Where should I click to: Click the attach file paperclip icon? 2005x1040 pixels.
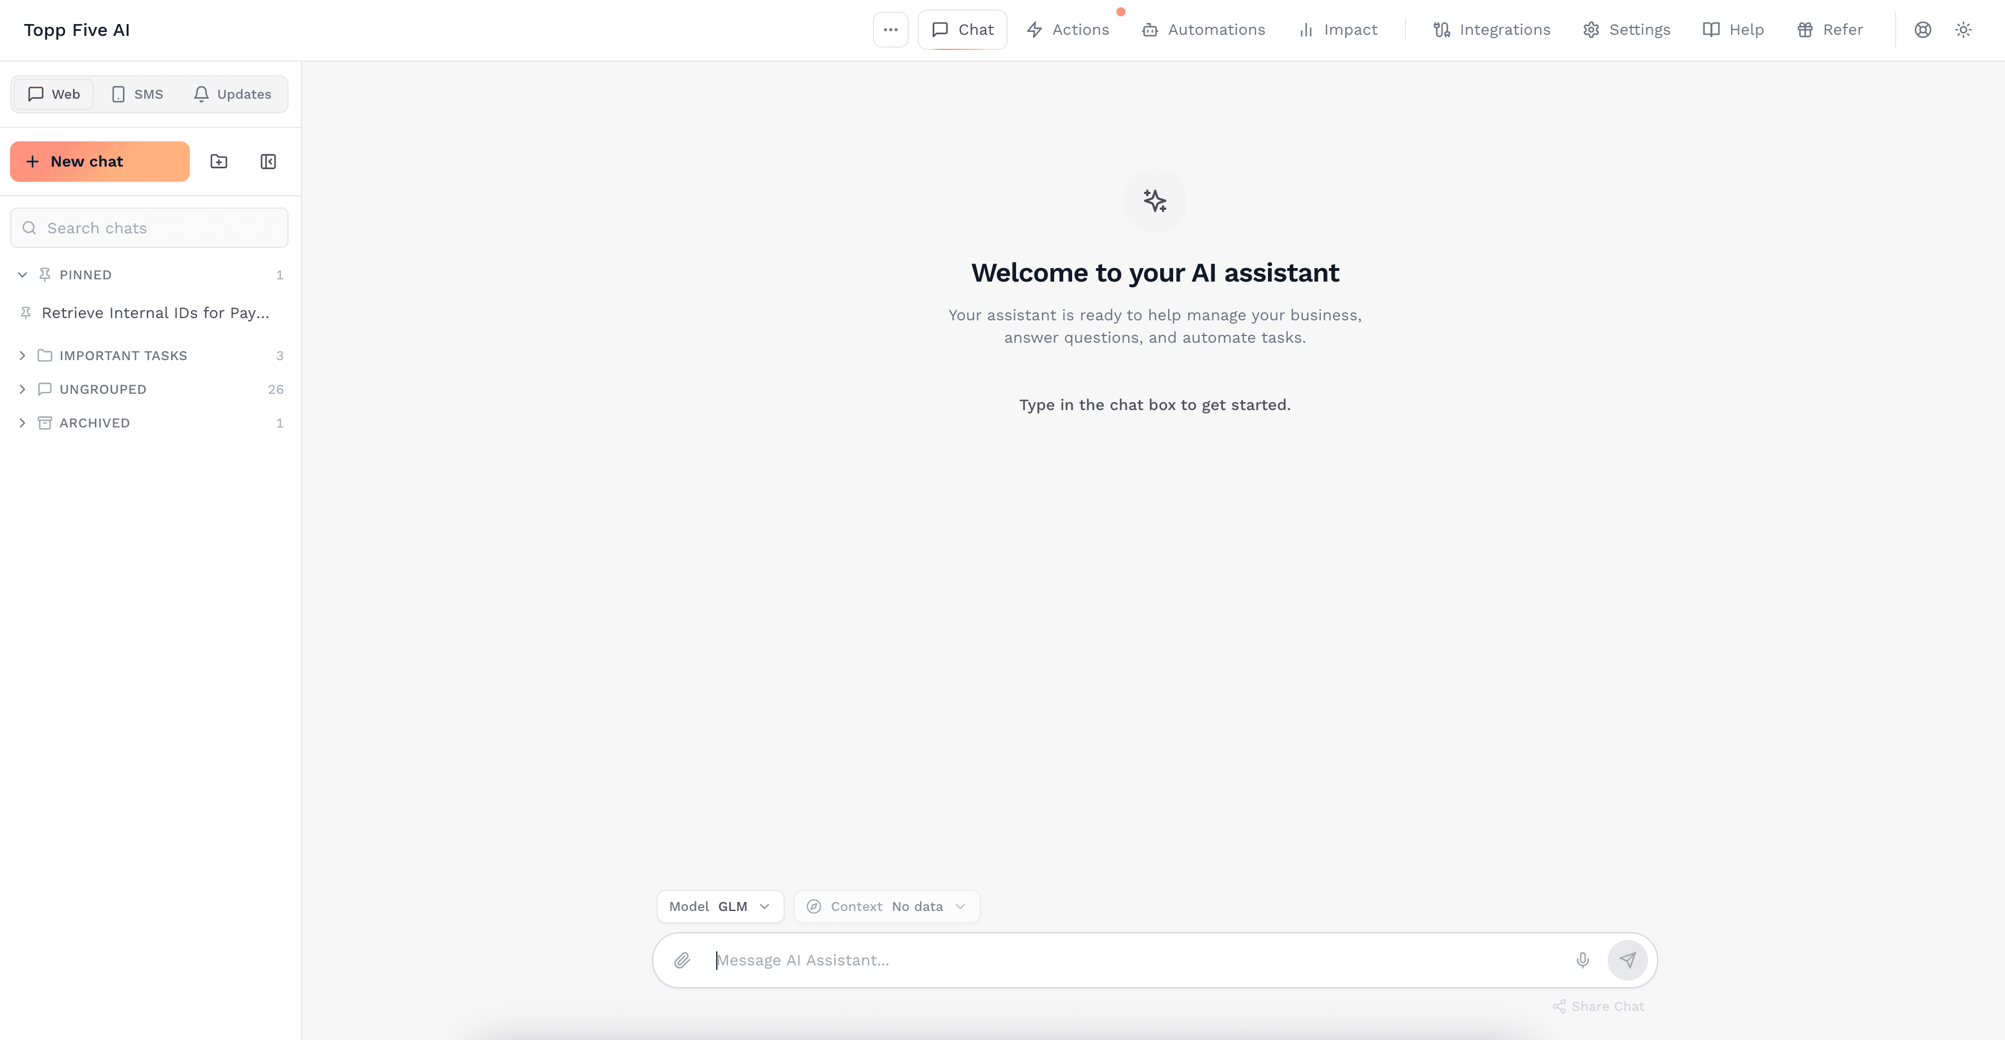pos(682,960)
